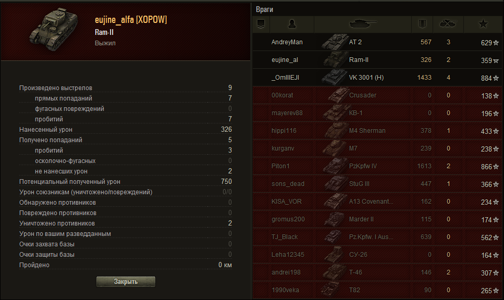Sort by player name silhouette icon
Image resolution: width=504 pixels, height=300 pixels.
point(292,24)
